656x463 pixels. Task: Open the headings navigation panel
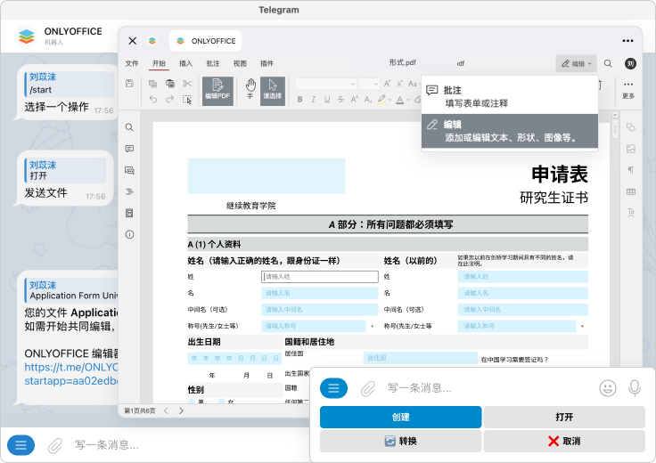coord(129,191)
